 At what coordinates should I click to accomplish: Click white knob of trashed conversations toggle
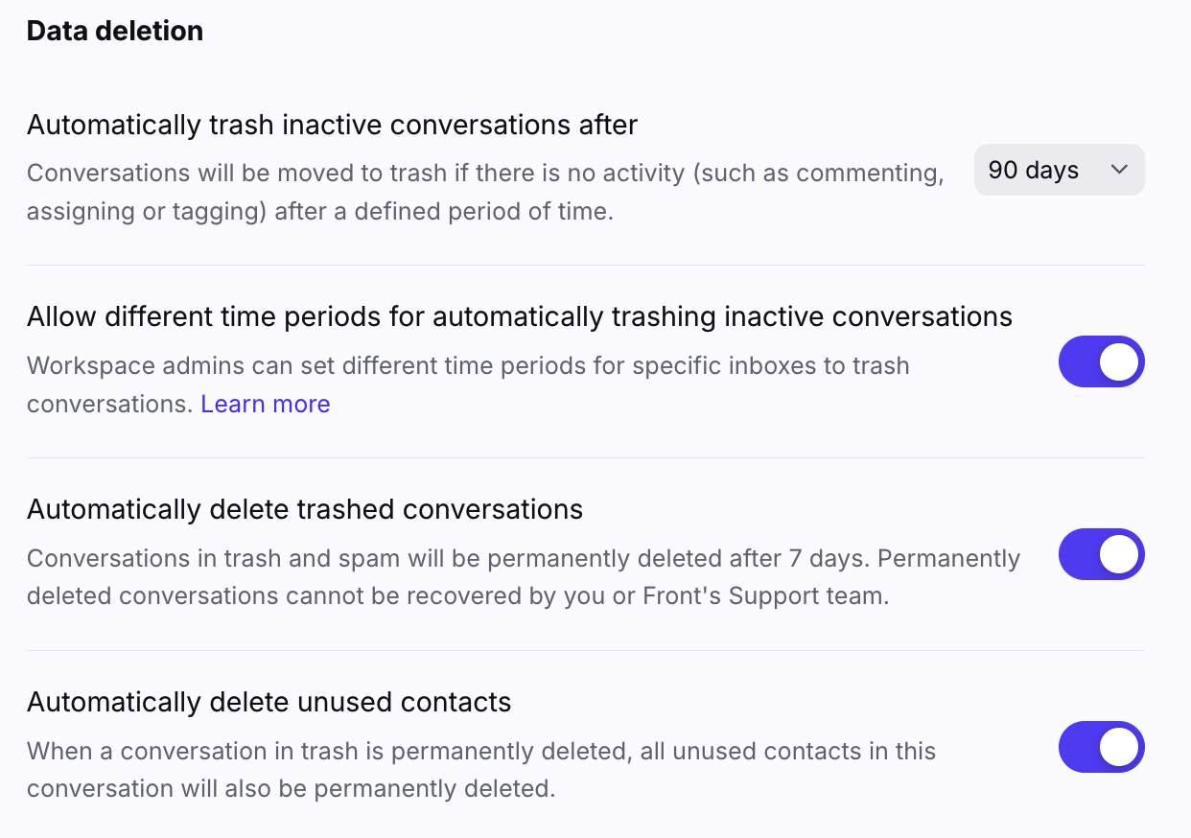(1119, 554)
